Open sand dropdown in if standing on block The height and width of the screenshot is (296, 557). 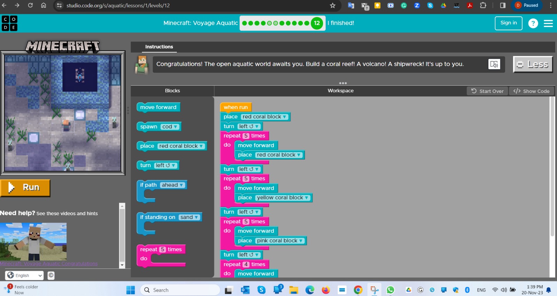189,217
